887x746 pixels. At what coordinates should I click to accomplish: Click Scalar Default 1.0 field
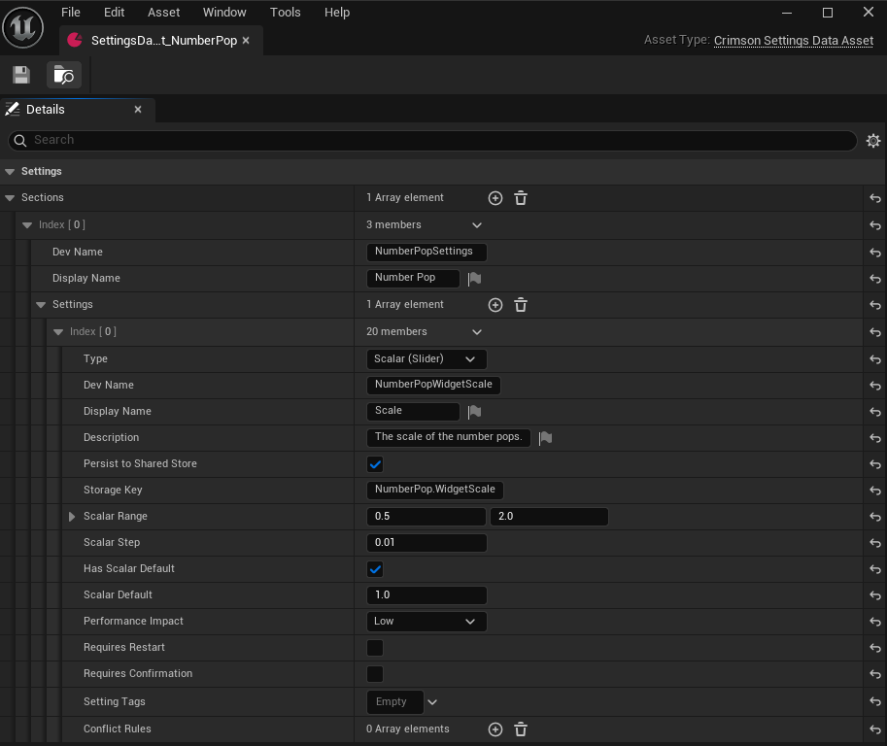(426, 595)
